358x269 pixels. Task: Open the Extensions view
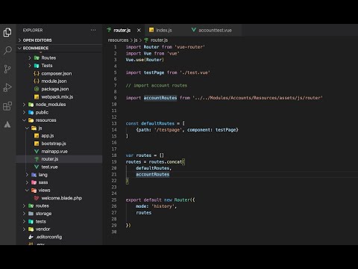[7, 106]
